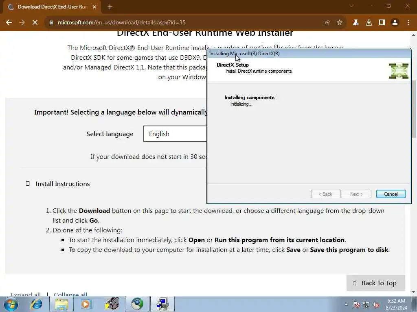Open the Select language English dropdown
Viewport: 417px width, 312px height.
[x=175, y=134]
